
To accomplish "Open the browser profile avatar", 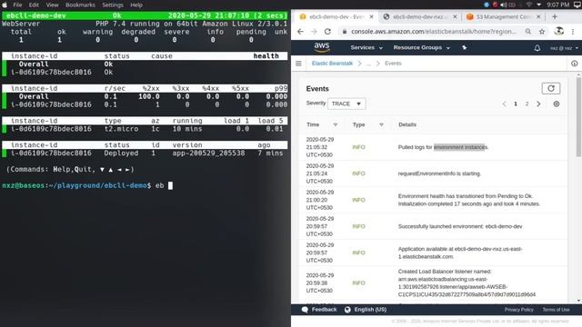I will (x=558, y=32).
